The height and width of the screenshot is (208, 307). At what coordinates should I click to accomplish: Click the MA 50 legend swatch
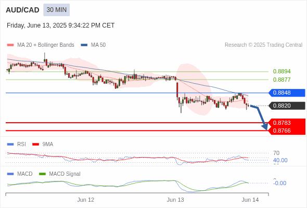pos(84,45)
